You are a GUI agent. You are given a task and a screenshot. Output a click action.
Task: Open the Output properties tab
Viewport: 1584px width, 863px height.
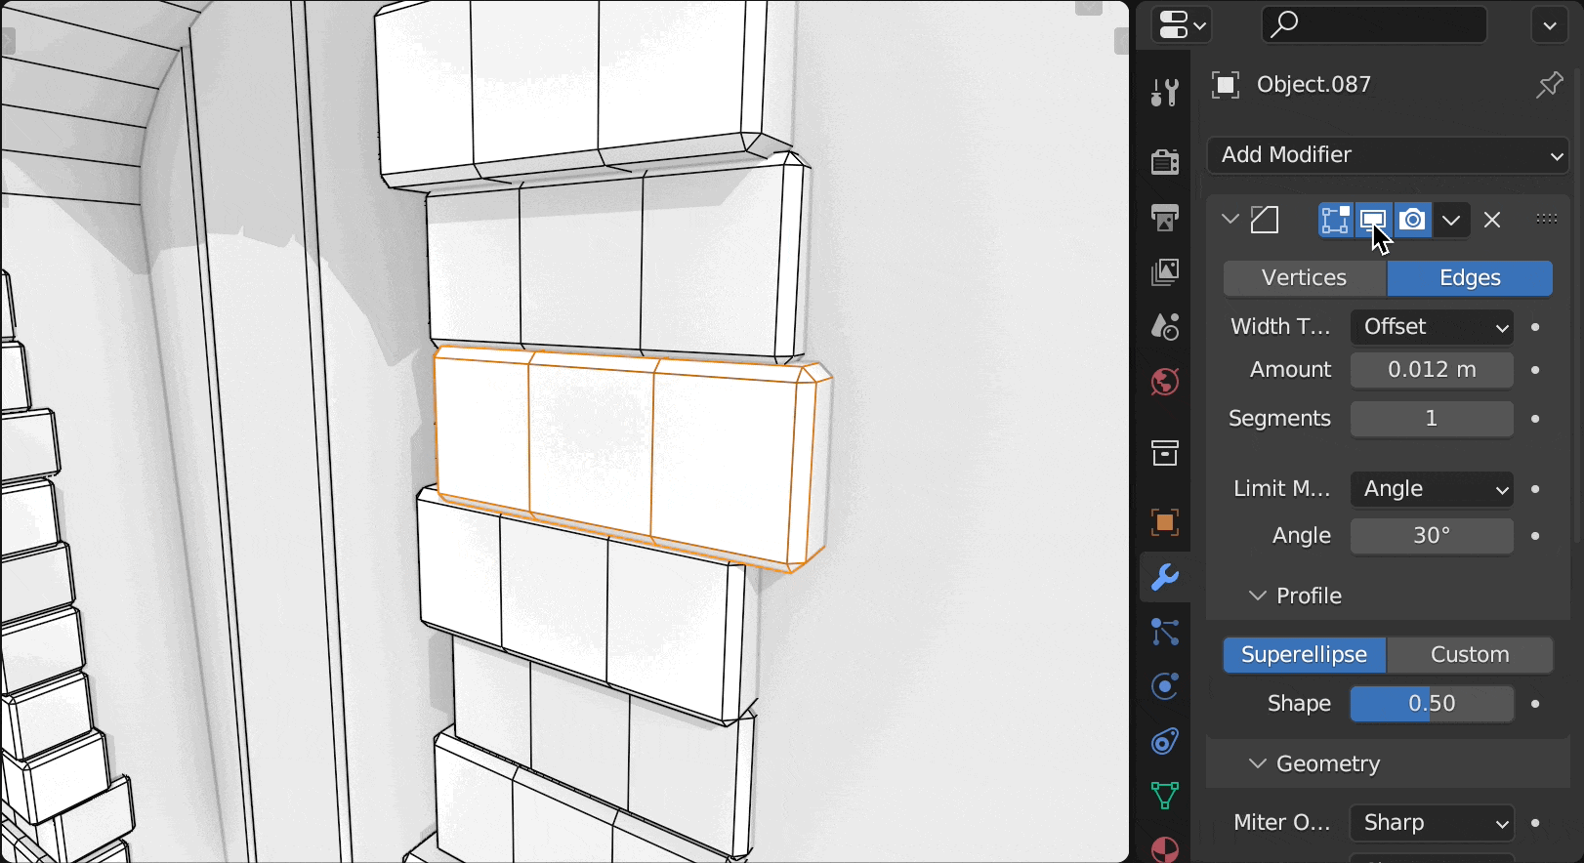[x=1164, y=217]
